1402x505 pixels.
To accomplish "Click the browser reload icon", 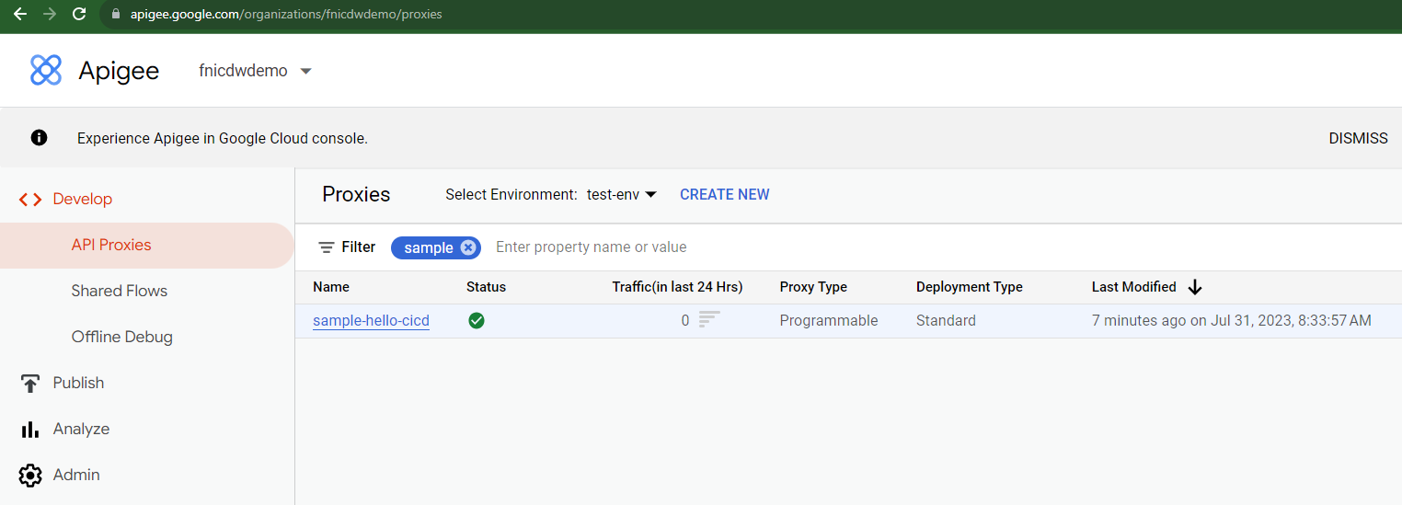I will click(x=79, y=14).
